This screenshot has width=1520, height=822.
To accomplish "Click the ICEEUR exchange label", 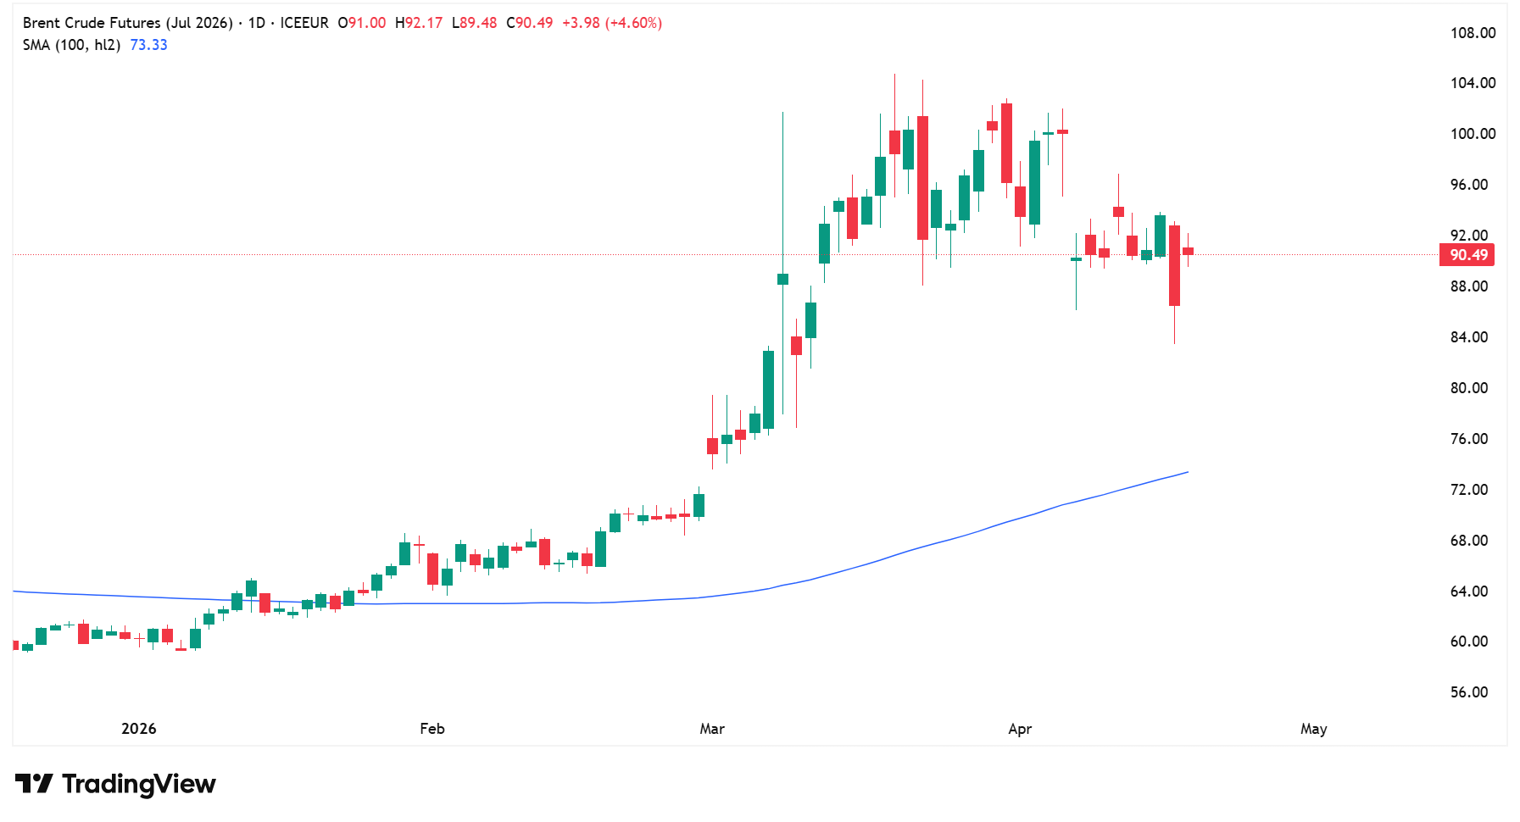I will pyautogui.click(x=304, y=23).
